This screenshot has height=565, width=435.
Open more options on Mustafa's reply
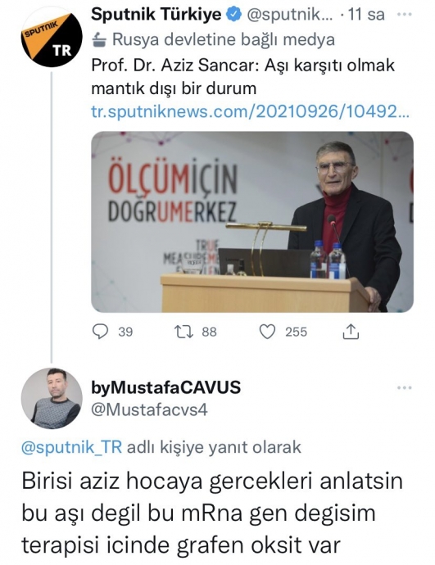click(404, 387)
